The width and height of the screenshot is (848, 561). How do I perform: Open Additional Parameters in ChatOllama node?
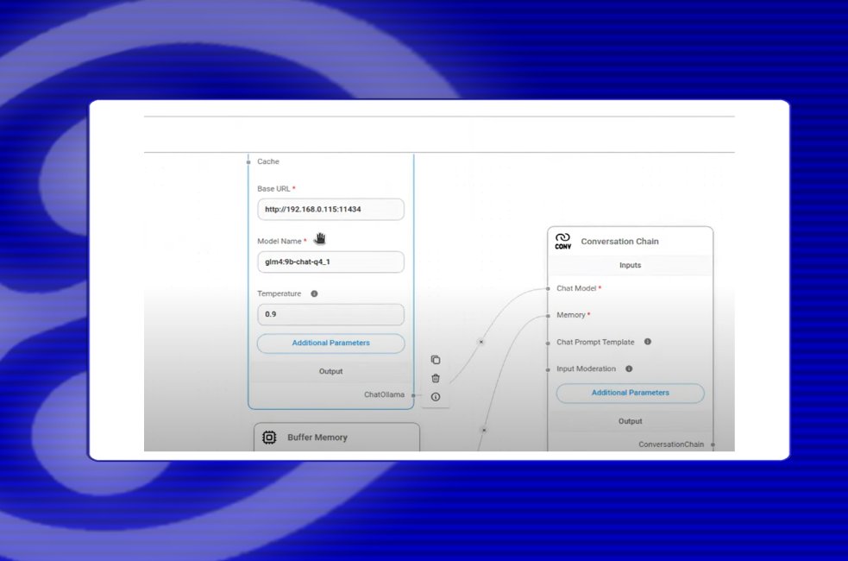click(331, 343)
